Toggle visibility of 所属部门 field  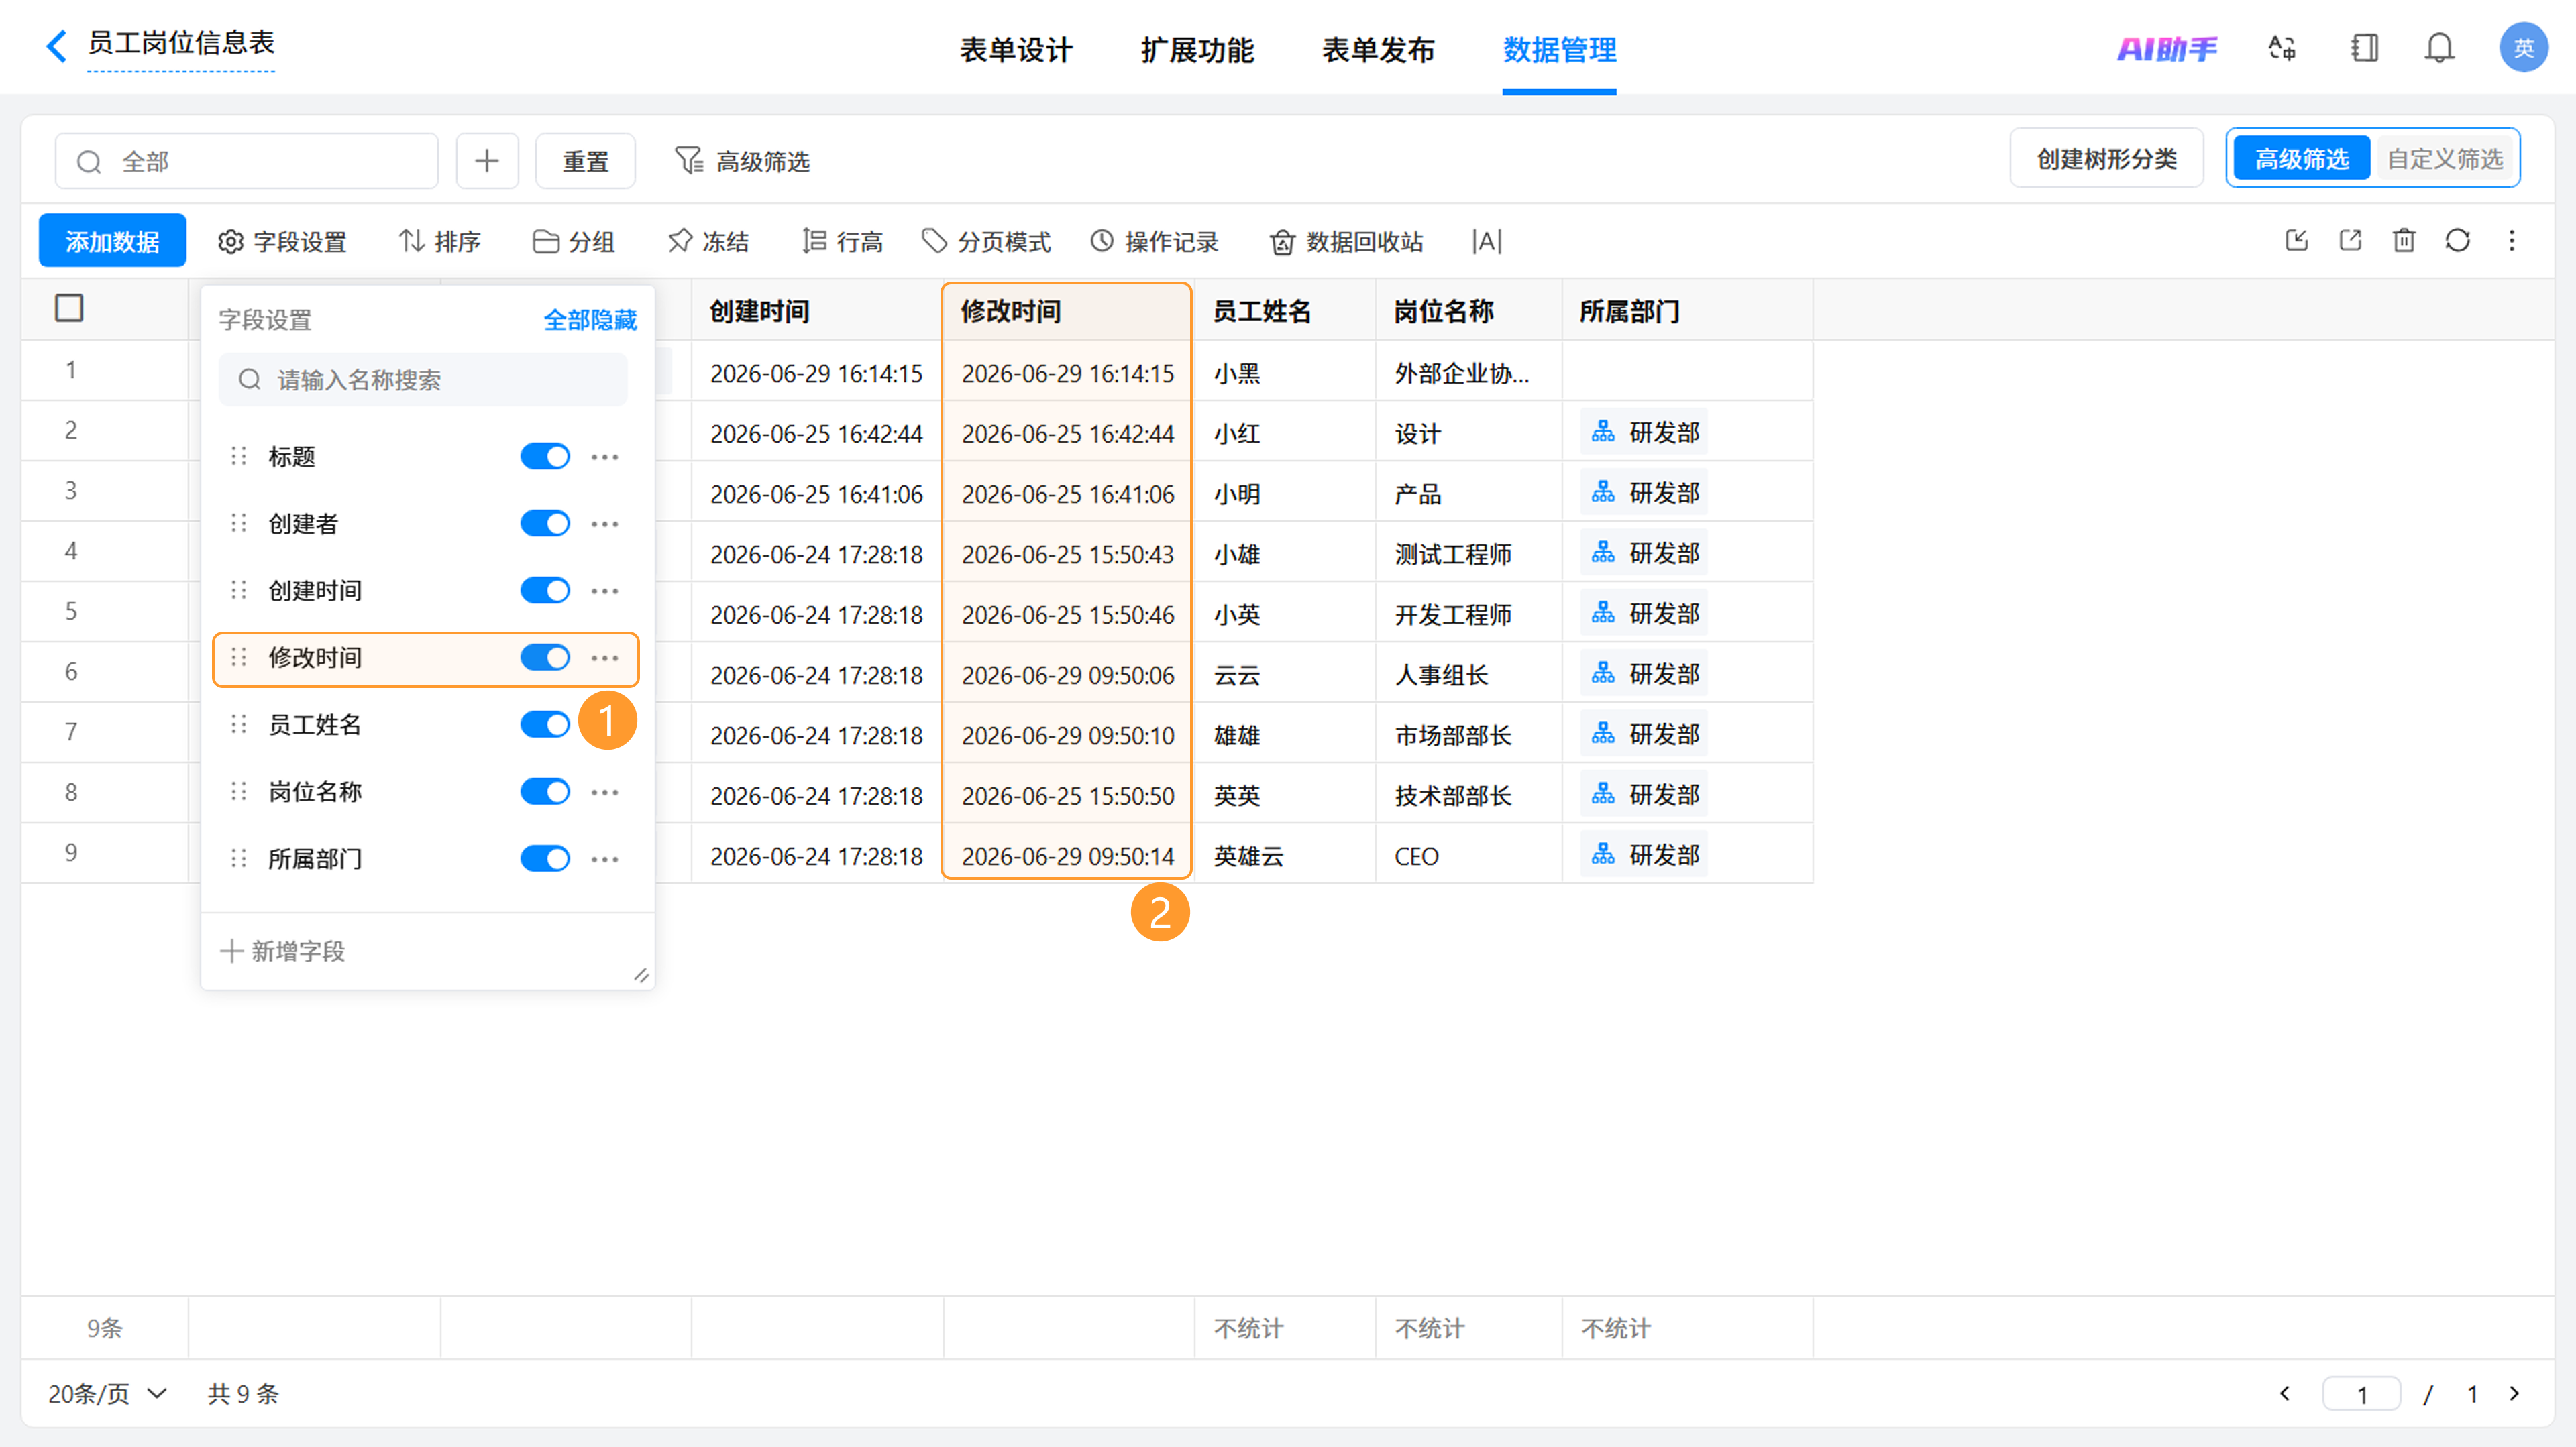[545, 858]
